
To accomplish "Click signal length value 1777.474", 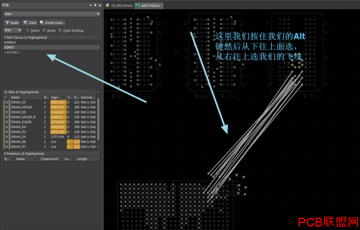I will coord(58,137).
